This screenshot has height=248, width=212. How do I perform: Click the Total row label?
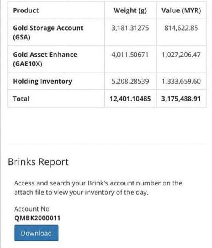coord(21,99)
